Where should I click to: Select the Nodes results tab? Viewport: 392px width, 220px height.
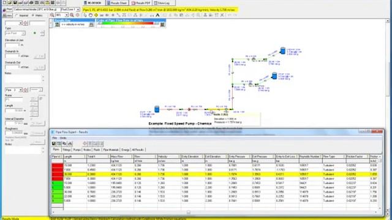87,150
